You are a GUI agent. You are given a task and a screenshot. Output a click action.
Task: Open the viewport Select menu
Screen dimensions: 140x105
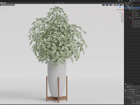[x=6, y=5]
